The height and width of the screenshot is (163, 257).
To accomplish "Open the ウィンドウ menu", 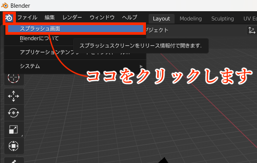I will pyautogui.click(x=102, y=17).
